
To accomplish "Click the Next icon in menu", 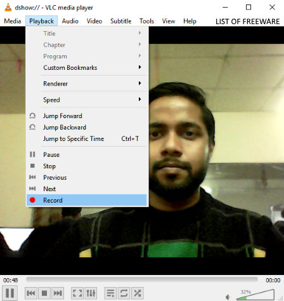I will (32, 189).
